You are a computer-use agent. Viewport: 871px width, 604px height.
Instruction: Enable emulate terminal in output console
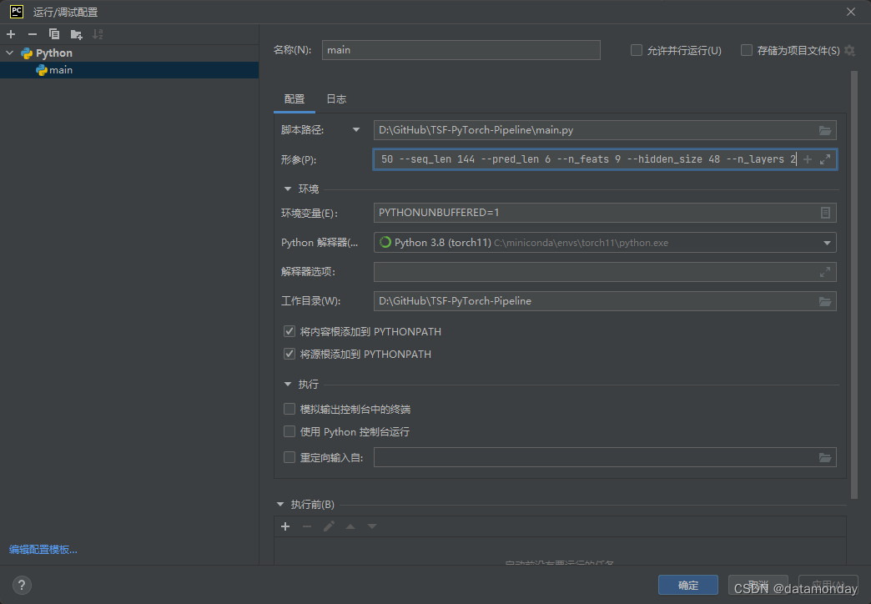click(x=289, y=410)
